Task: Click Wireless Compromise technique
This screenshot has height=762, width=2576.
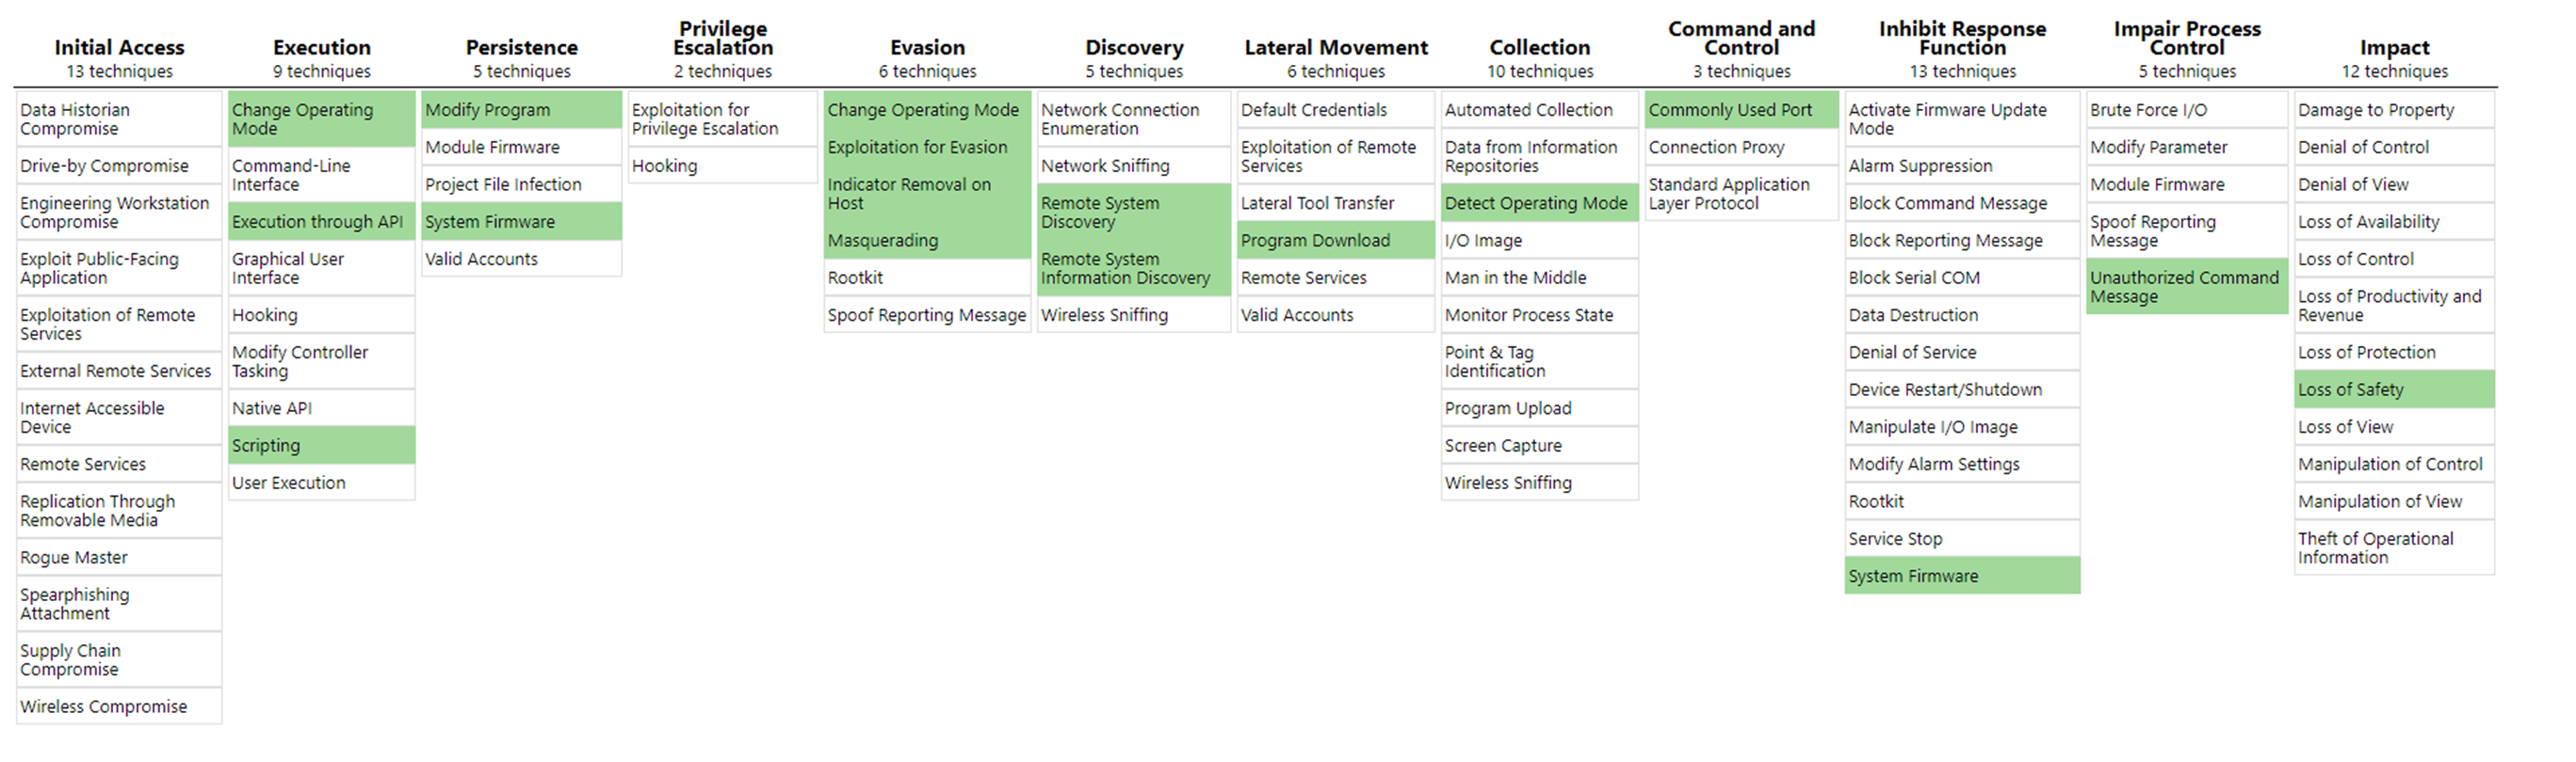Action: pyautogui.click(x=119, y=706)
